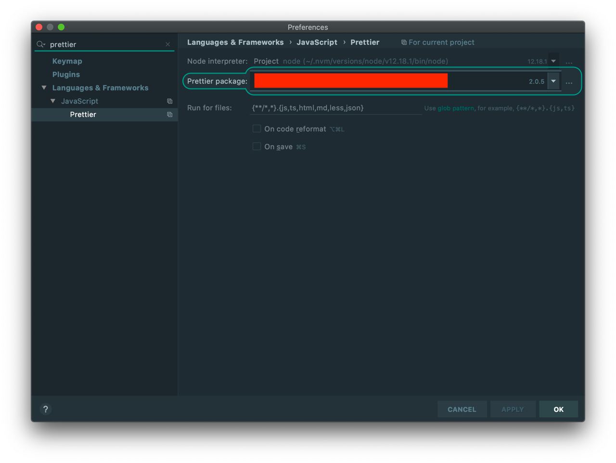Click the project-level icon beside JavaScript row
This screenshot has height=463, width=616.
[x=169, y=101]
